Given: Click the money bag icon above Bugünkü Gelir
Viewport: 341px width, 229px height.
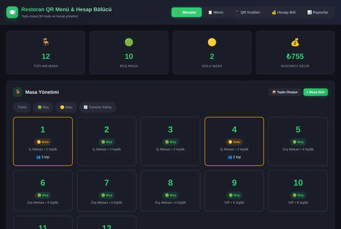Looking at the screenshot, I should (x=295, y=42).
